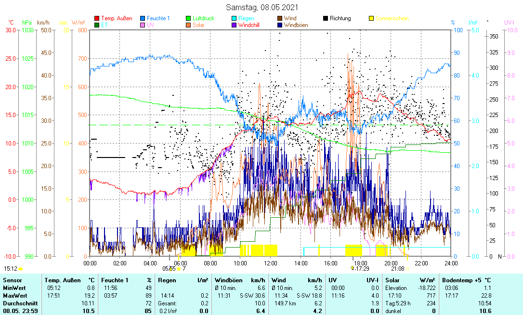
Task: Click the yellow Sonnenschein legend swatch
Action: (371, 19)
